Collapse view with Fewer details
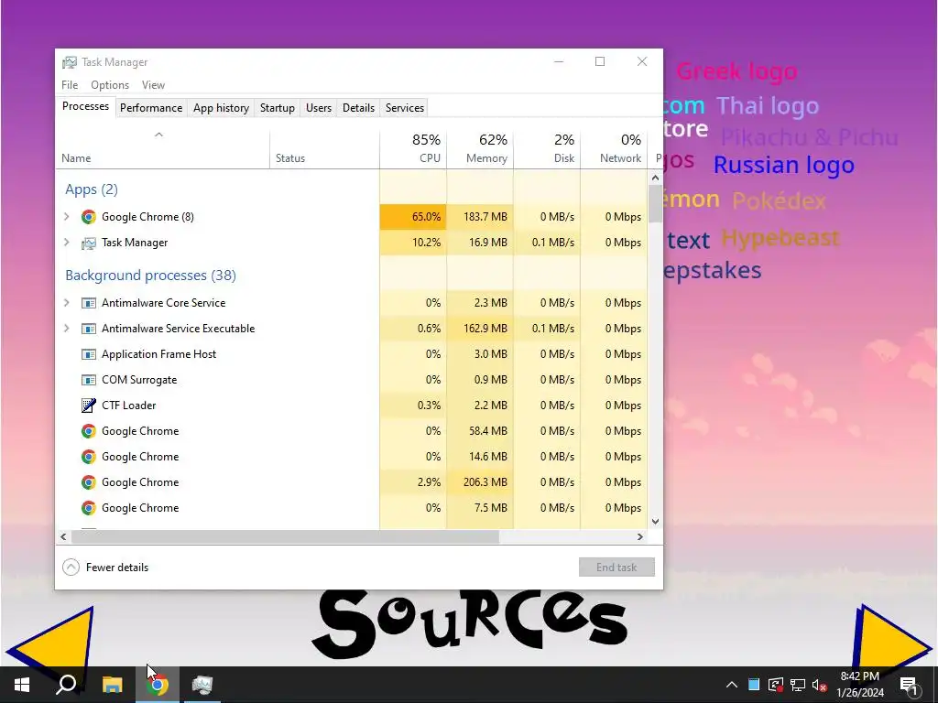938x703 pixels. 106,568
